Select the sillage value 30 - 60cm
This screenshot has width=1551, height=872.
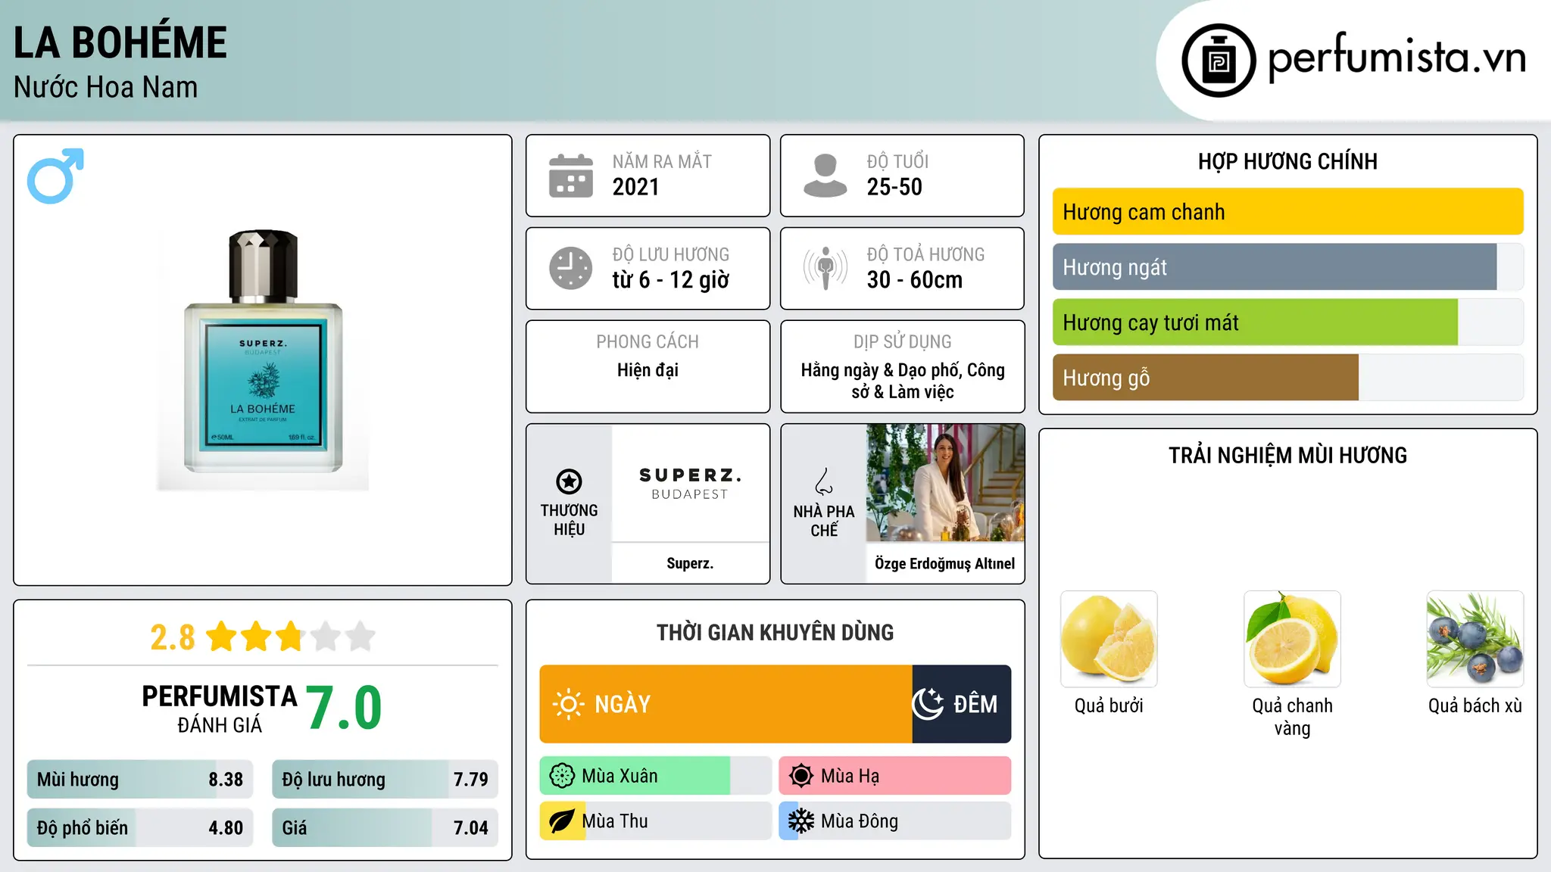(x=915, y=280)
